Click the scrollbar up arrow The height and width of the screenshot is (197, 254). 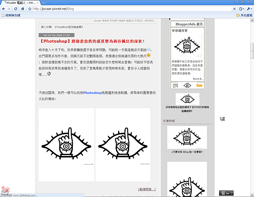tap(252, 20)
